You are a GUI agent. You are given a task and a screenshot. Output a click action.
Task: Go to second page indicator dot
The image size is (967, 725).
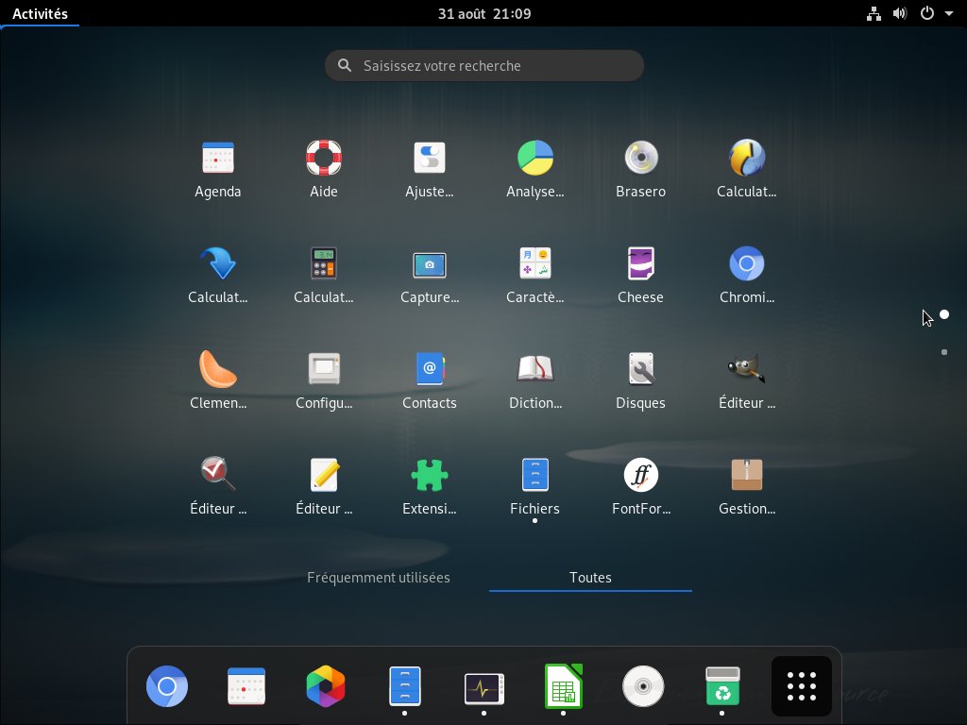click(944, 353)
